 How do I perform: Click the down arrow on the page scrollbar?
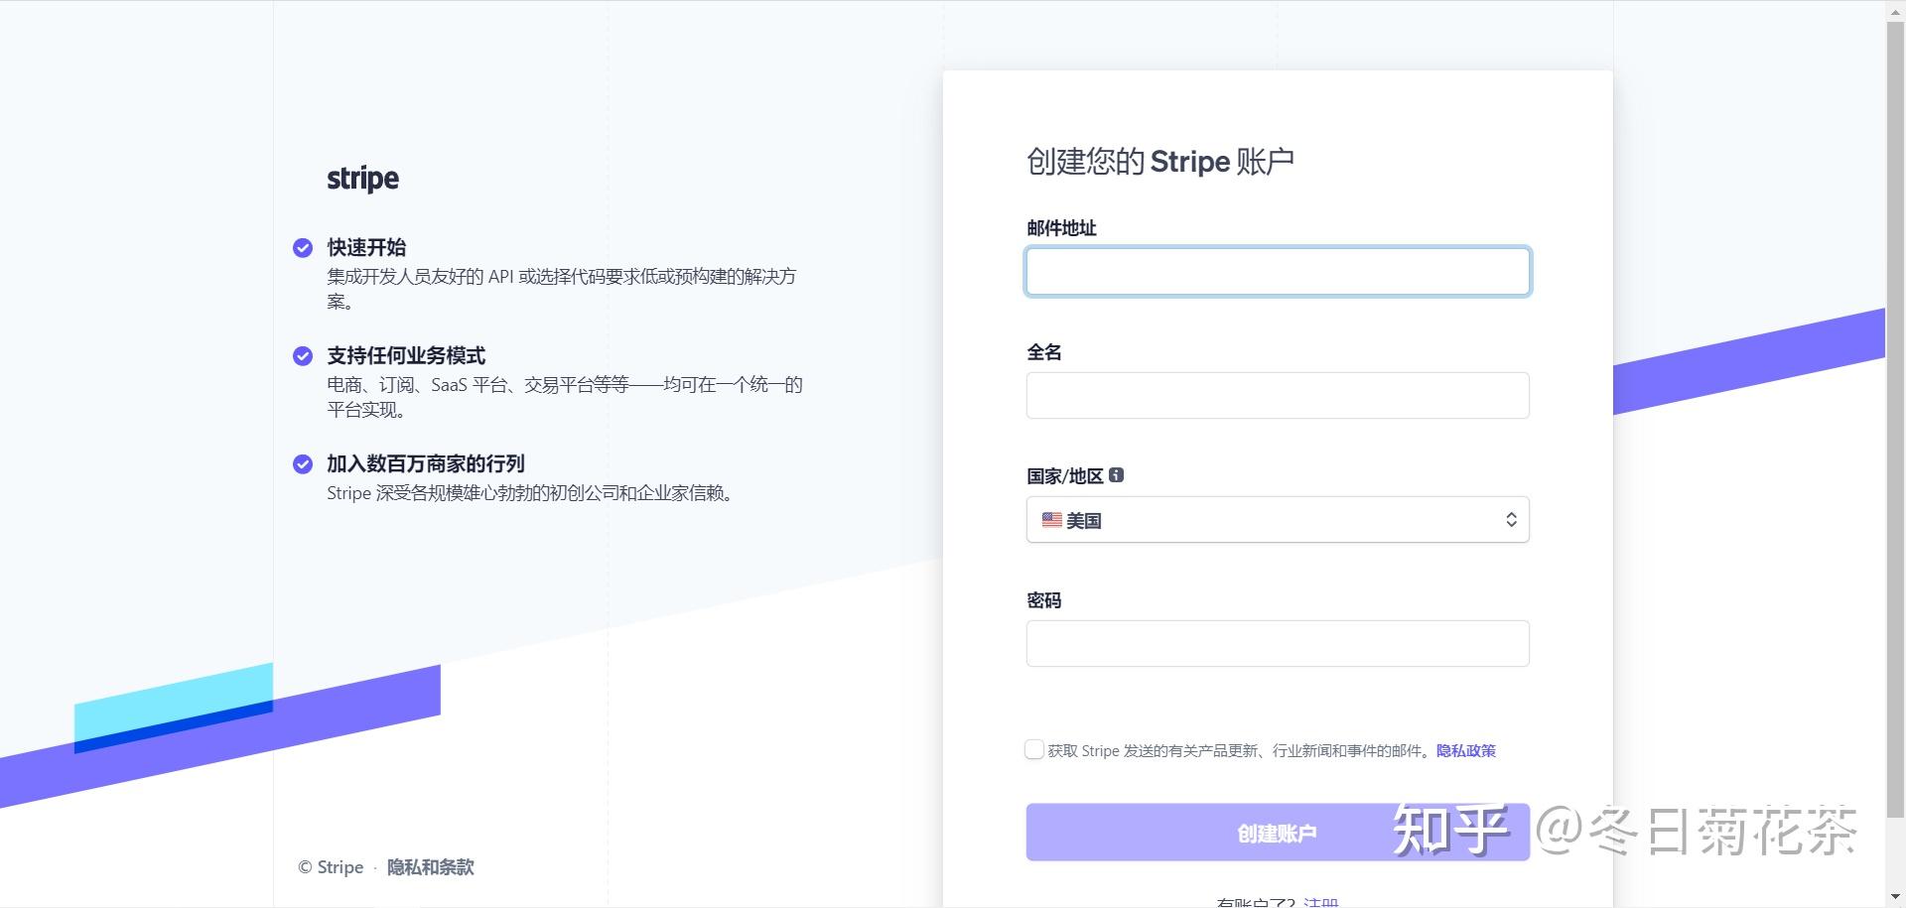1897,896
